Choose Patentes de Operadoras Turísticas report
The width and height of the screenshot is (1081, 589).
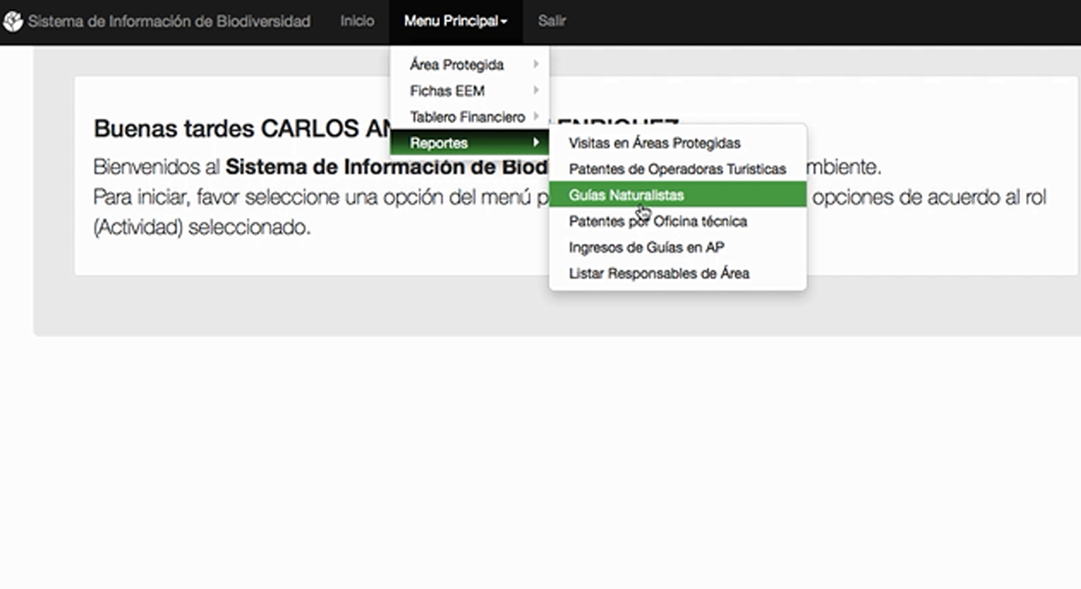click(x=677, y=170)
